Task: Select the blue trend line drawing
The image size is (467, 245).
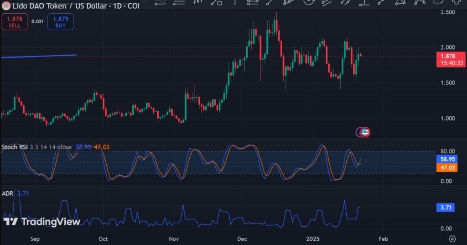Action: coord(39,56)
